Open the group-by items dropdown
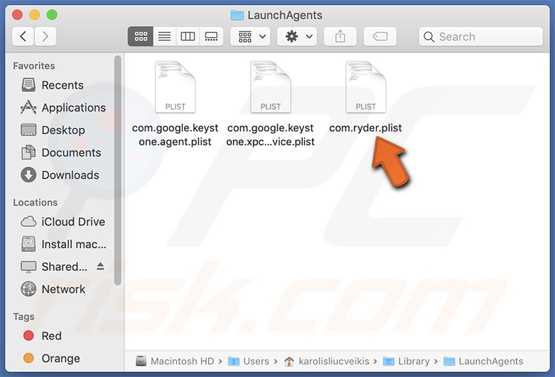The image size is (555, 377). [250, 37]
